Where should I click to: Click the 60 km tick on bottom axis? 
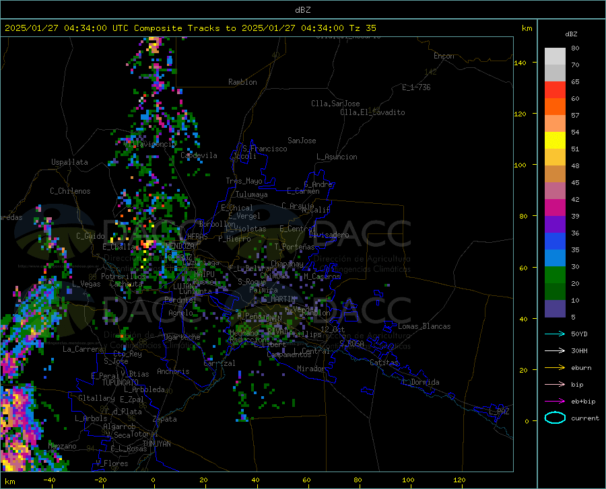click(x=306, y=480)
